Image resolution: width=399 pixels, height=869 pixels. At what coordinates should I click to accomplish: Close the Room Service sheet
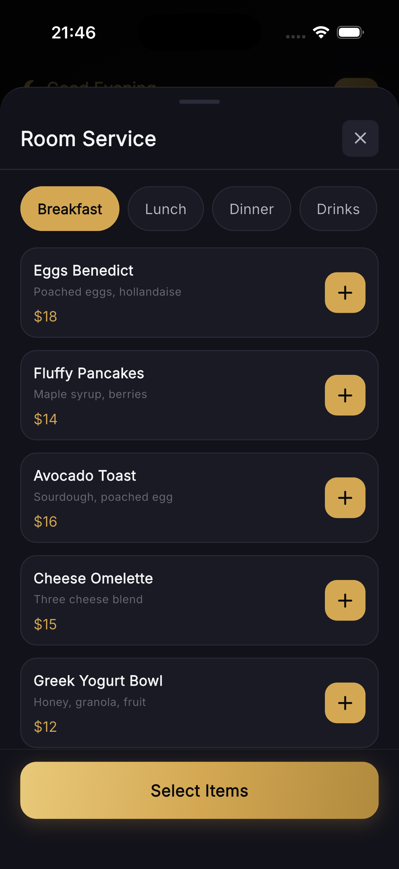point(360,138)
